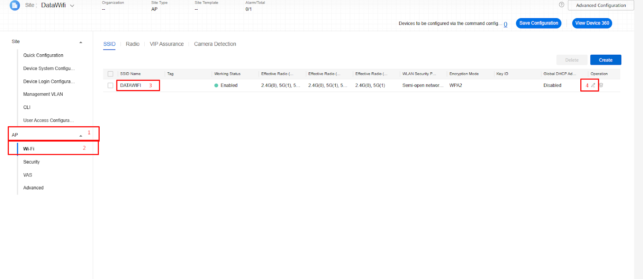The width and height of the screenshot is (643, 279).
Task: Open User Access Configuration menu item
Action: click(49, 120)
